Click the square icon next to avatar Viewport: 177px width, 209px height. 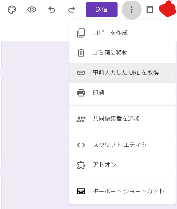[x=150, y=10]
